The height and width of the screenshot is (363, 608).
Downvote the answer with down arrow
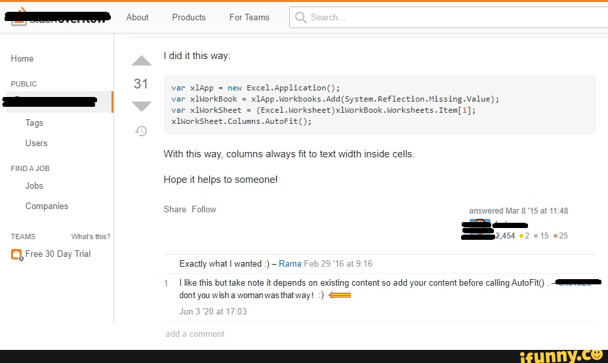click(142, 106)
